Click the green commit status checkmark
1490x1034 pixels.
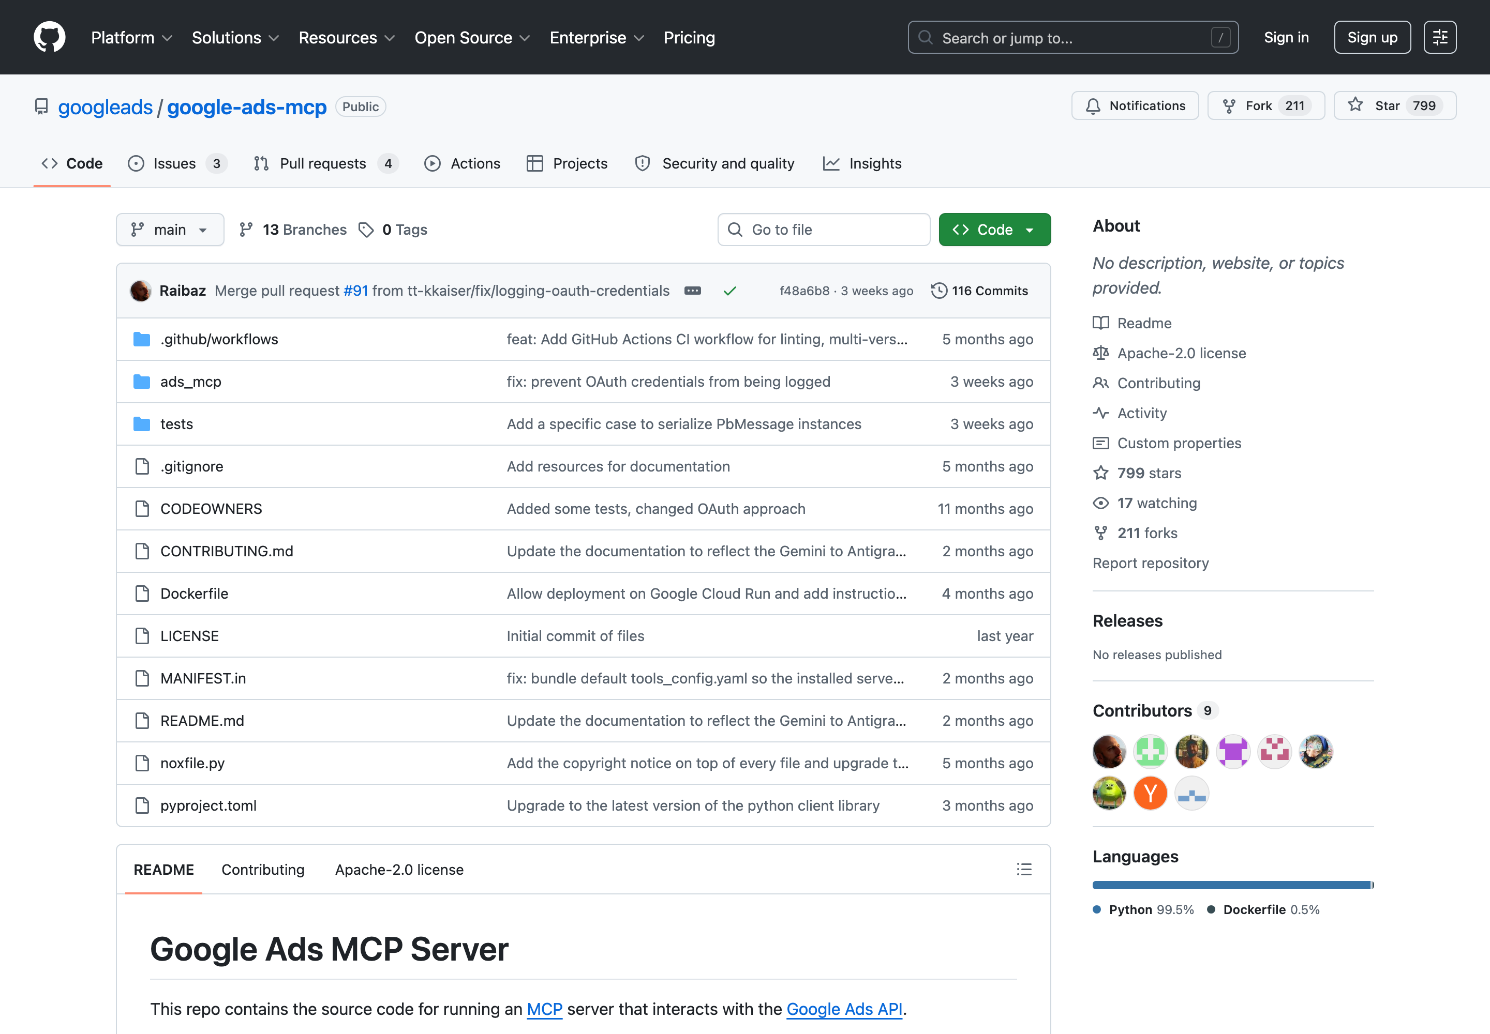tap(730, 291)
